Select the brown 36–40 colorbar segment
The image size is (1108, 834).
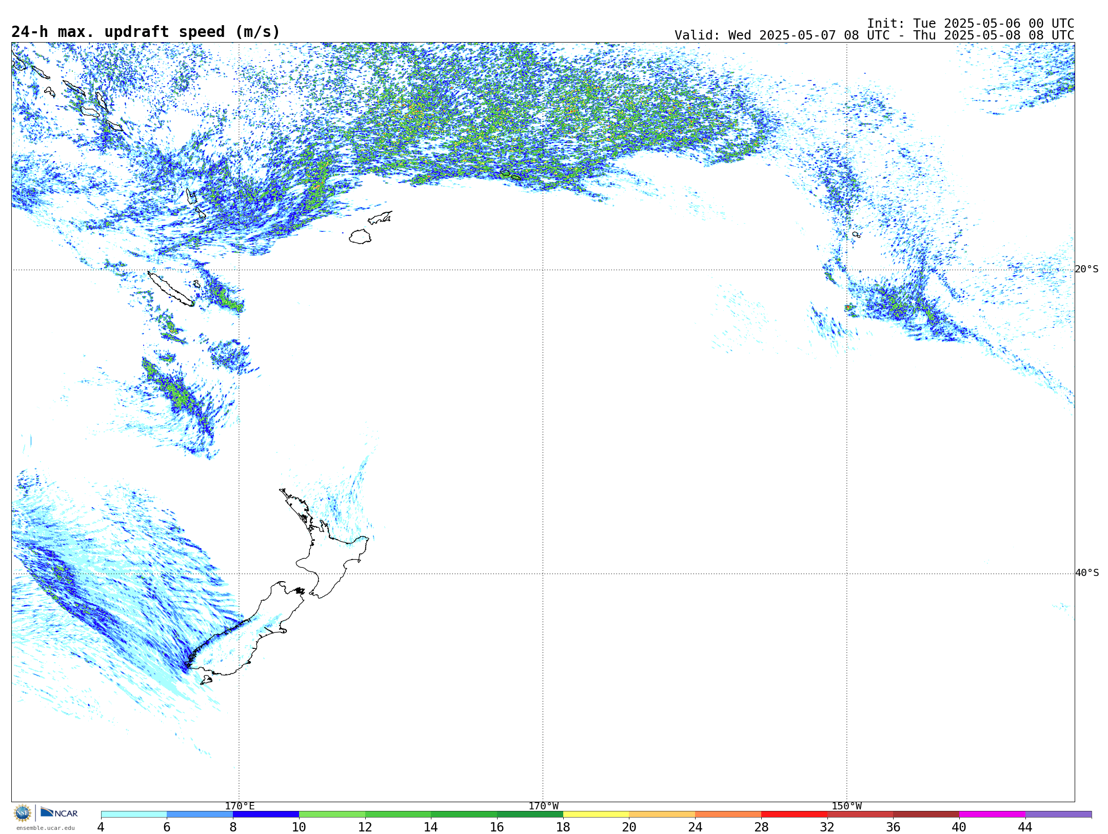tap(926, 815)
